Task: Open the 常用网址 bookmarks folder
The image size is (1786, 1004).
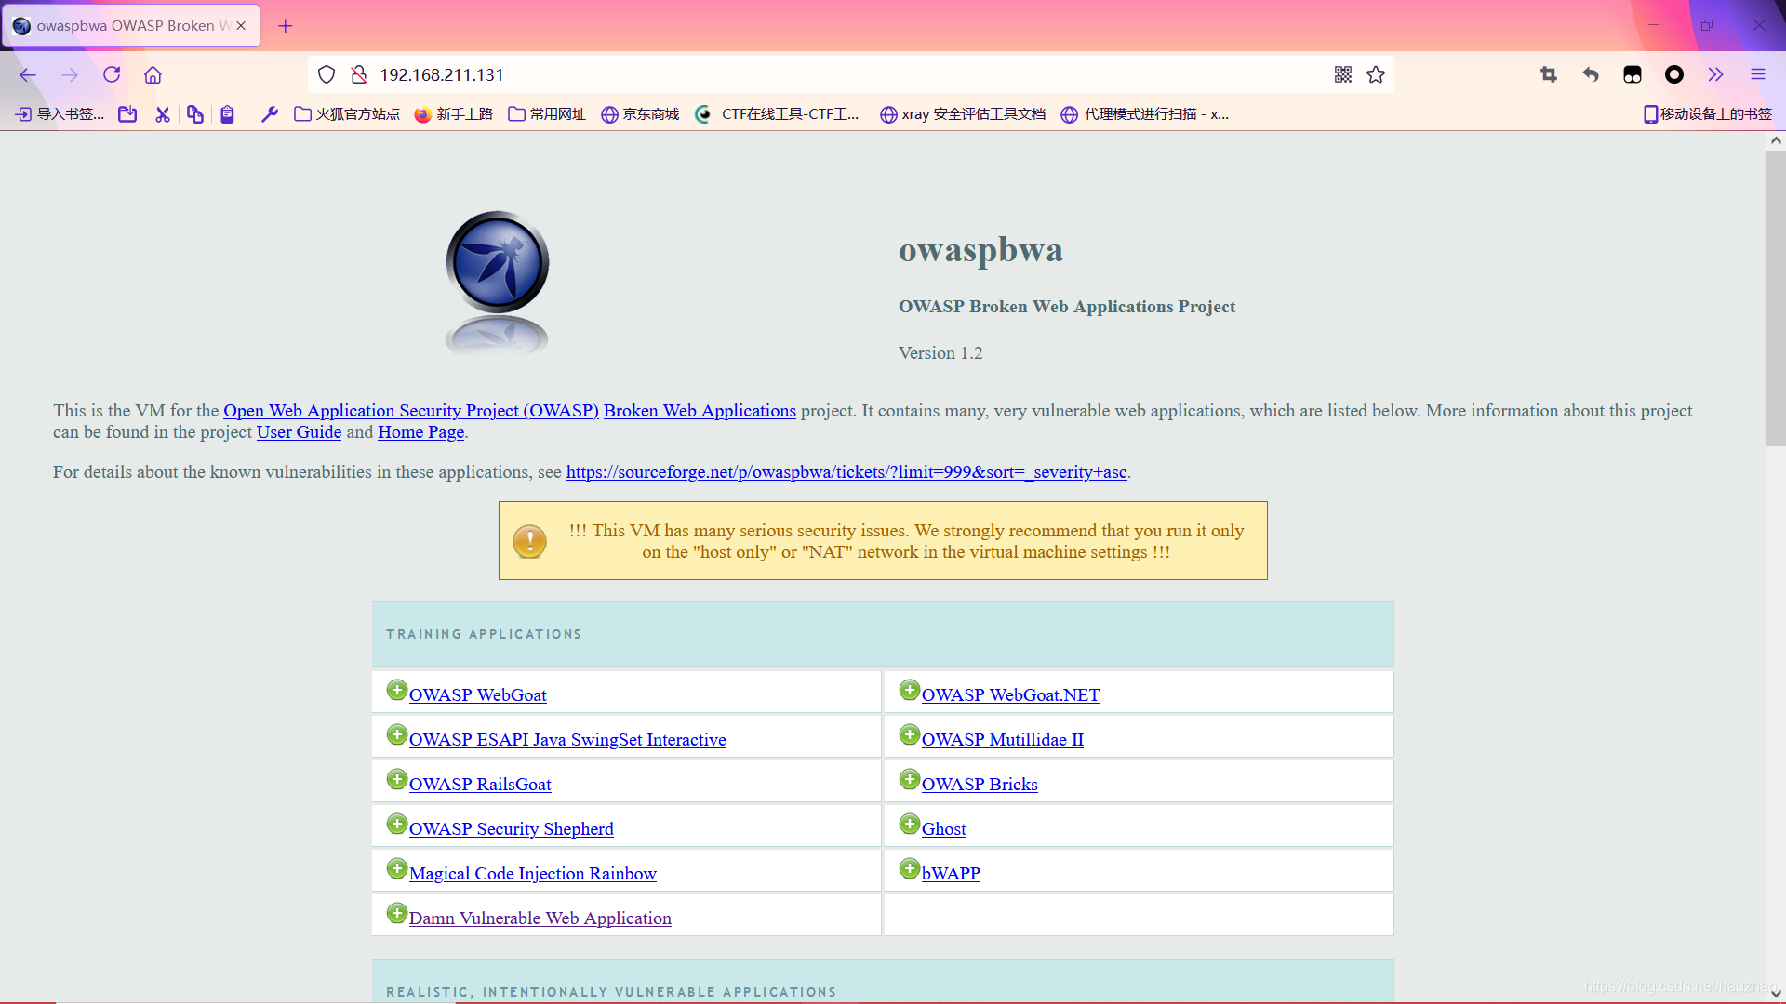Action: [547, 113]
